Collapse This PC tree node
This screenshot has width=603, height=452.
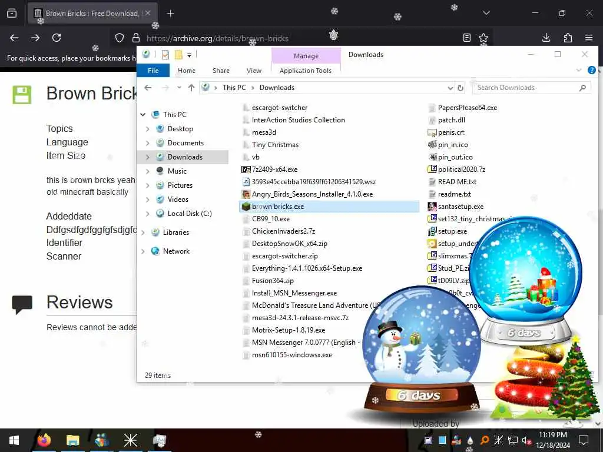[143, 115]
